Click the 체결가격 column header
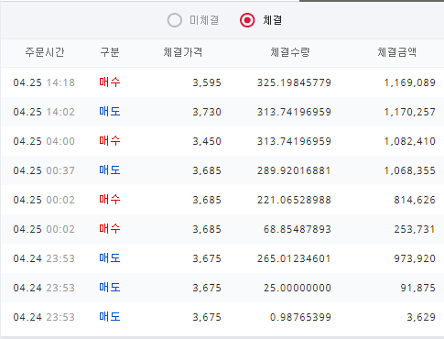Screen dimensions: 444x339 182,52
